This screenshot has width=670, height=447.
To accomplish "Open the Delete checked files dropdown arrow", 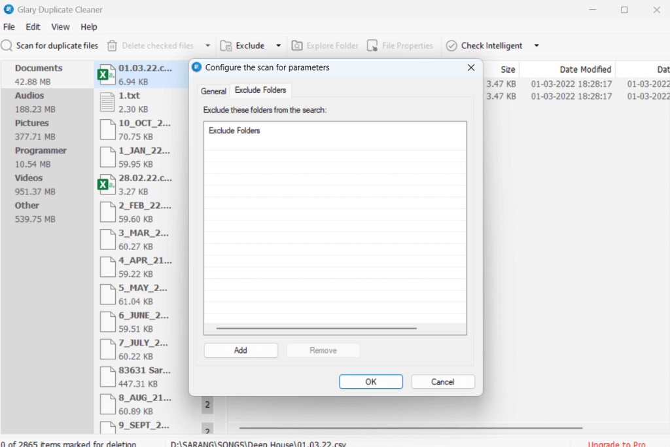I will point(207,46).
